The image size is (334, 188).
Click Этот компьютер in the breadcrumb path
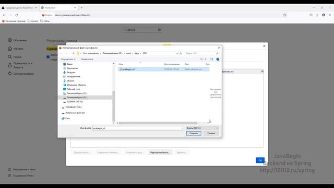click(x=91, y=53)
